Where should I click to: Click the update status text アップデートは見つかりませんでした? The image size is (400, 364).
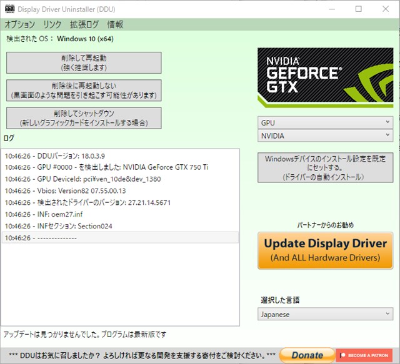click(85, 334)
